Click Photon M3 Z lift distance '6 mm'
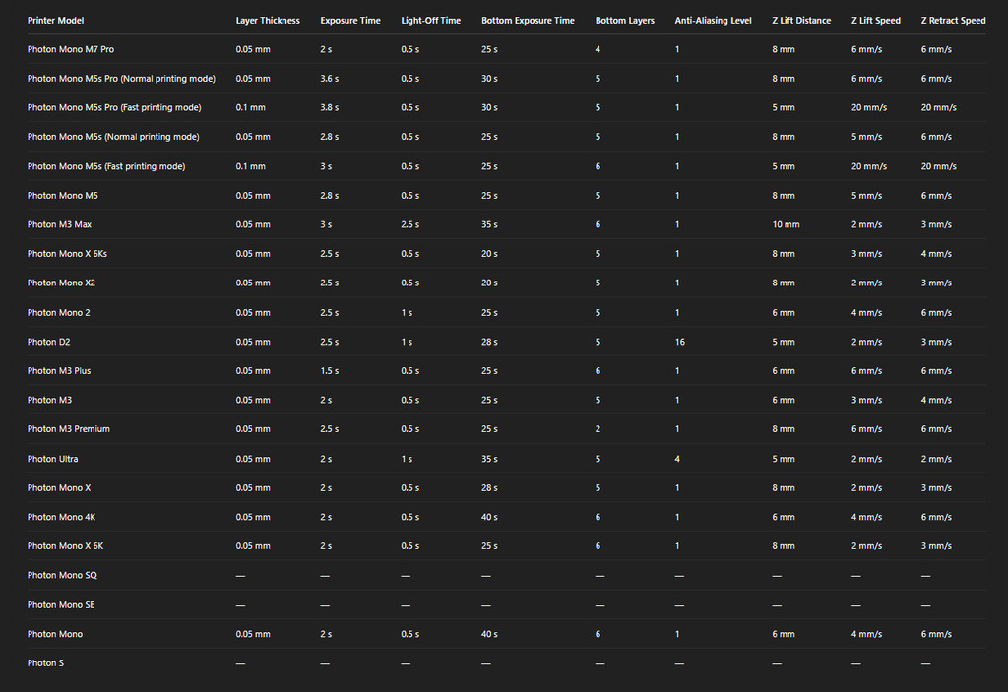This screenshot has height=692, width=1008. coord(783,400)
